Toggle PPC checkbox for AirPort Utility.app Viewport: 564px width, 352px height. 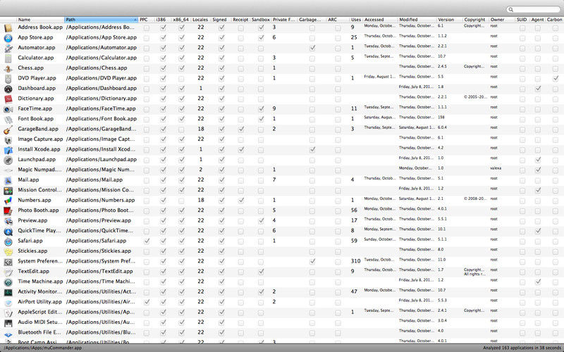point(147,303)
